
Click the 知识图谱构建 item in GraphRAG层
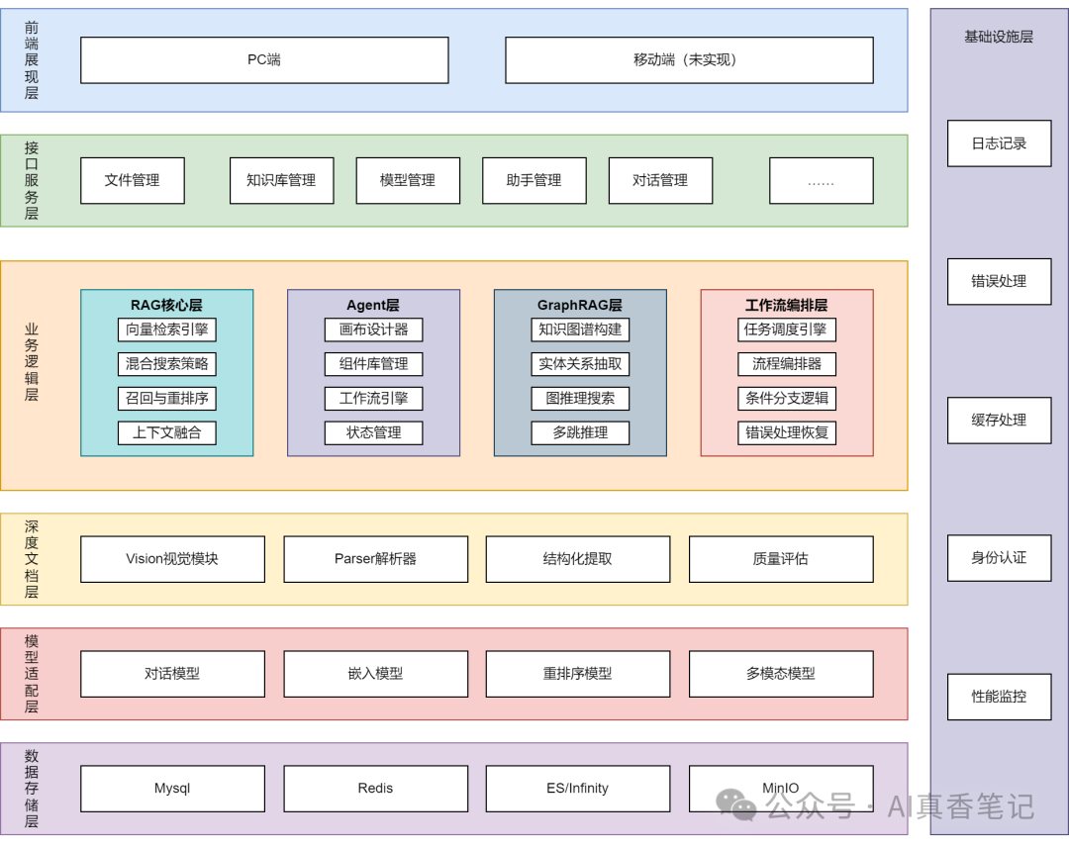click(x=579, y=330)
